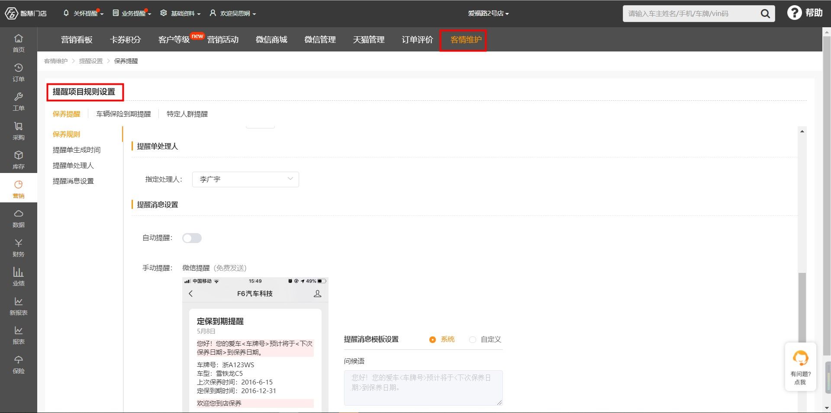Switch to 保养提醒 sub-tab

pyautogui.click(x=67, y=114)
